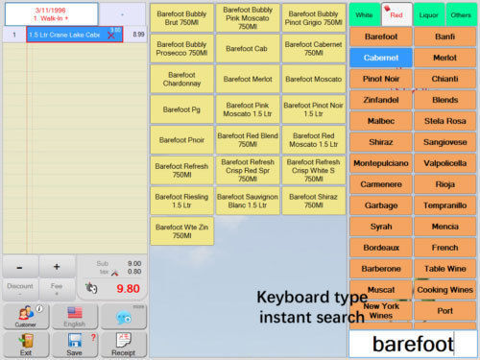
Task: Open the Valpolicella category
Action: [445, 163]
